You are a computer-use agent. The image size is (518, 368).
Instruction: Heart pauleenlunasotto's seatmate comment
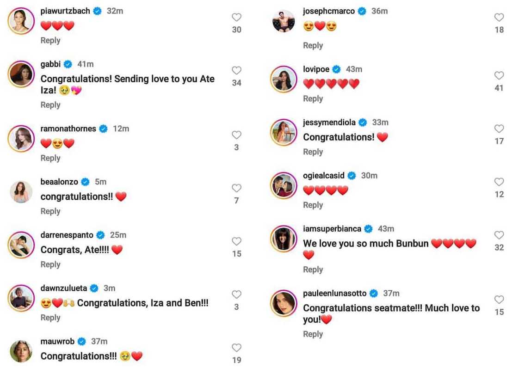coord(499,300)
